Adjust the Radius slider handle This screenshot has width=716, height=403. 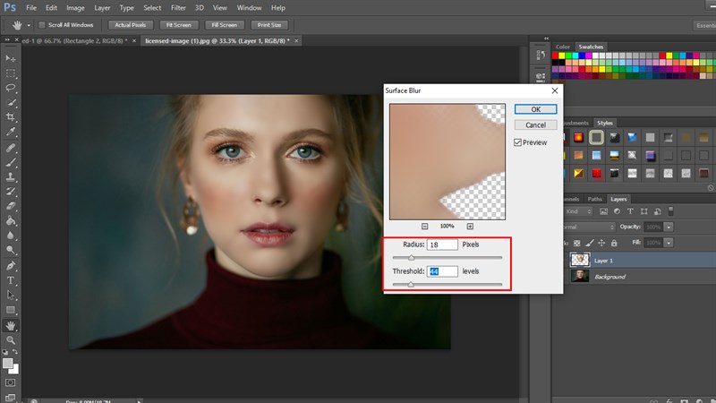[x=411, y=258]
